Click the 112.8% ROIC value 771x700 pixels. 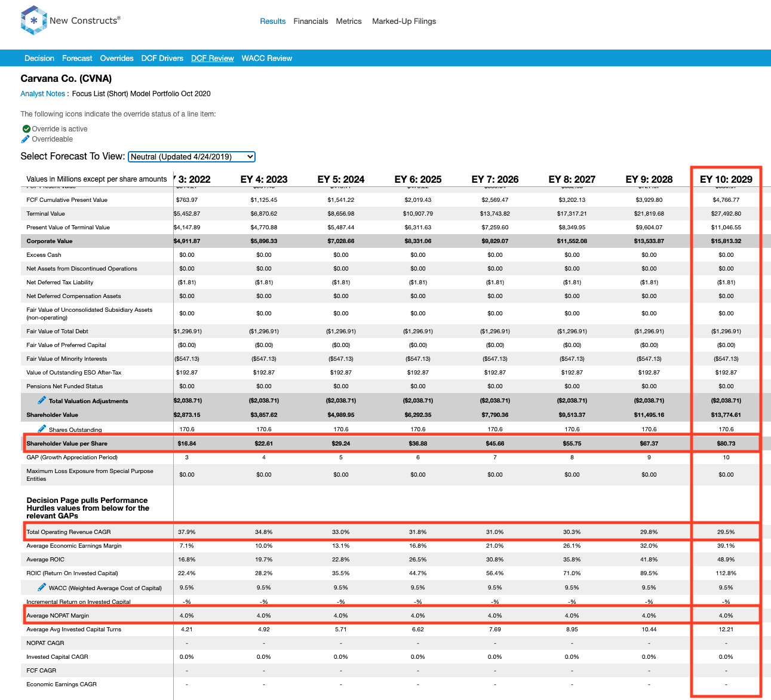[726, 573]
